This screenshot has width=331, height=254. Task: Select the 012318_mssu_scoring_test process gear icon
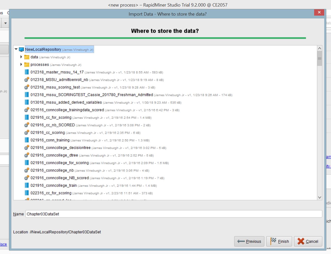27,87
